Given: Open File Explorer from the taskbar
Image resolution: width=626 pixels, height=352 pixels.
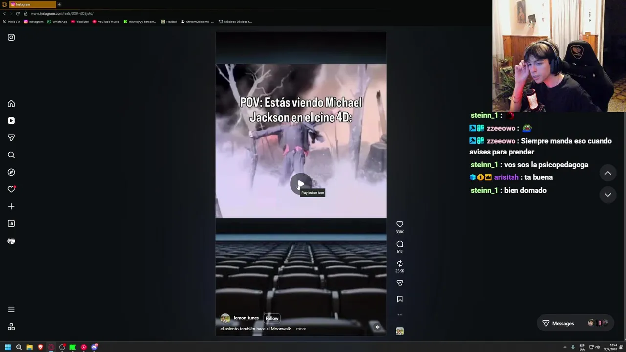Looking at the screenshot, I should click(29, 347).
